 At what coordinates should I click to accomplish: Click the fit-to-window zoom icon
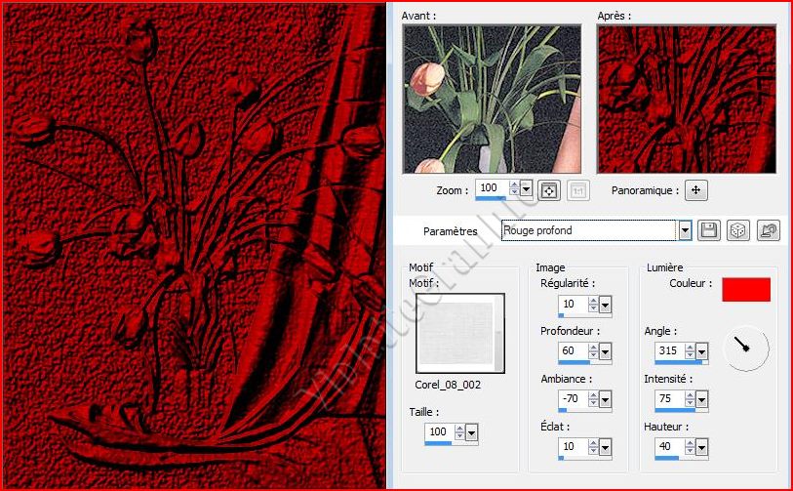(x=548, y=190)
